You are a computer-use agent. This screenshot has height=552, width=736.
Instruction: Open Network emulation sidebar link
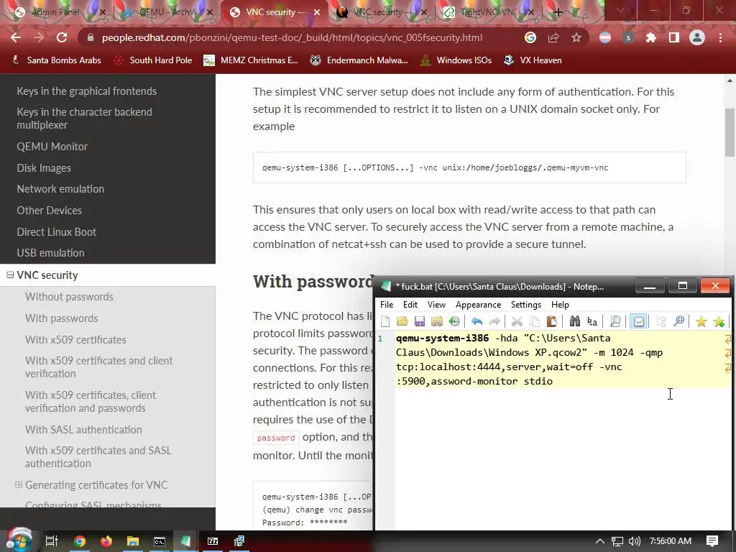60,189
